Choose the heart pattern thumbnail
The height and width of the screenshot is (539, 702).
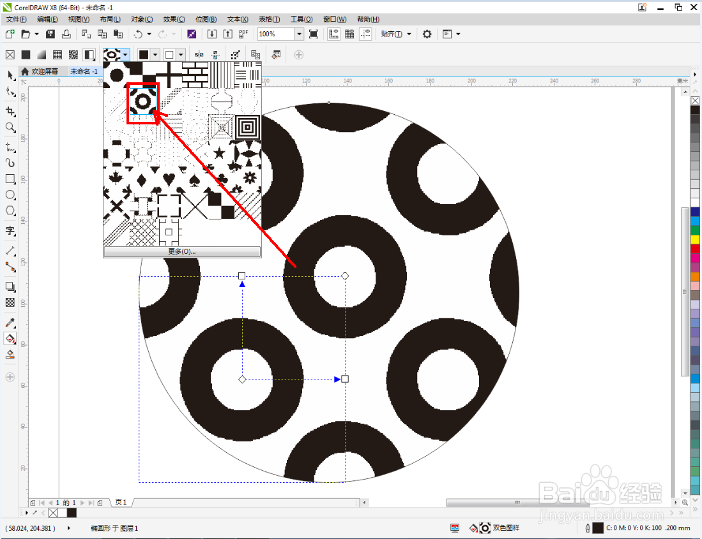click(169, 180)
